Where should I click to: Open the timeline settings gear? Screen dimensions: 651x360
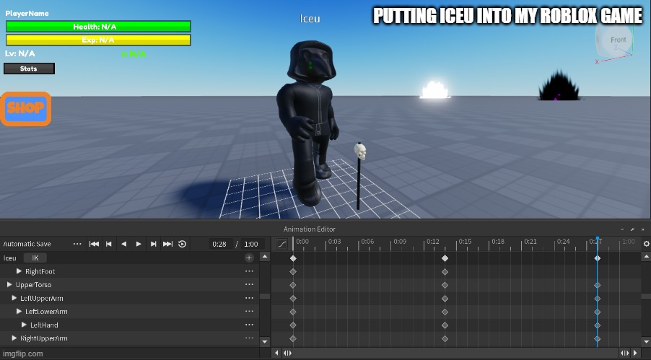click(x=647, y=244)
